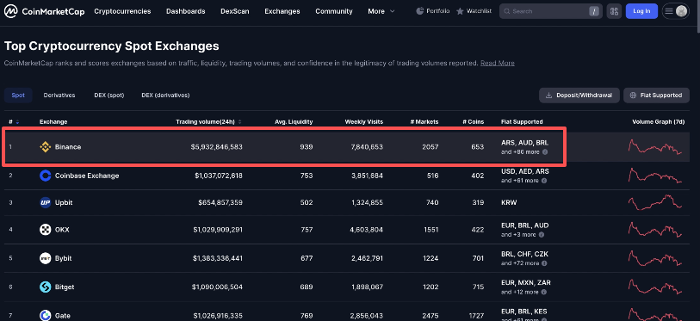Select Gate avg liquidity 769
Viewport: 700px width, 321px height.
(307, 316)
